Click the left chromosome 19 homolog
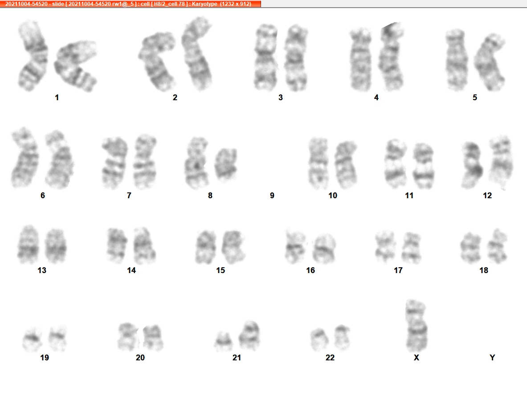 (x=32, y=339)
